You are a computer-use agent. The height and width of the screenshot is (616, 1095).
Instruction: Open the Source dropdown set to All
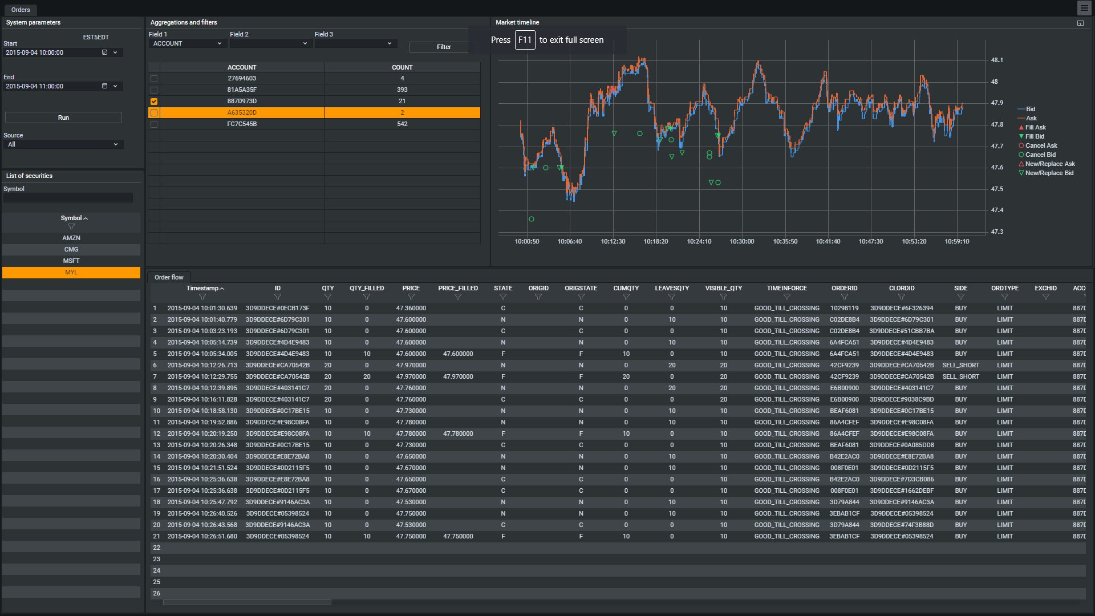click(63, 145)
